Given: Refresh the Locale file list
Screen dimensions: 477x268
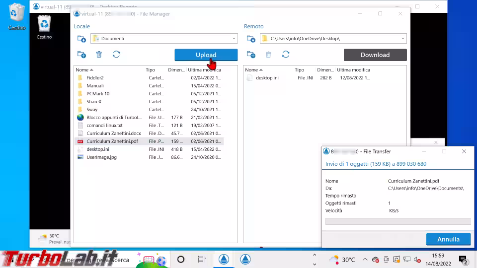Looking at the screenshot, I should coord(116,55).
